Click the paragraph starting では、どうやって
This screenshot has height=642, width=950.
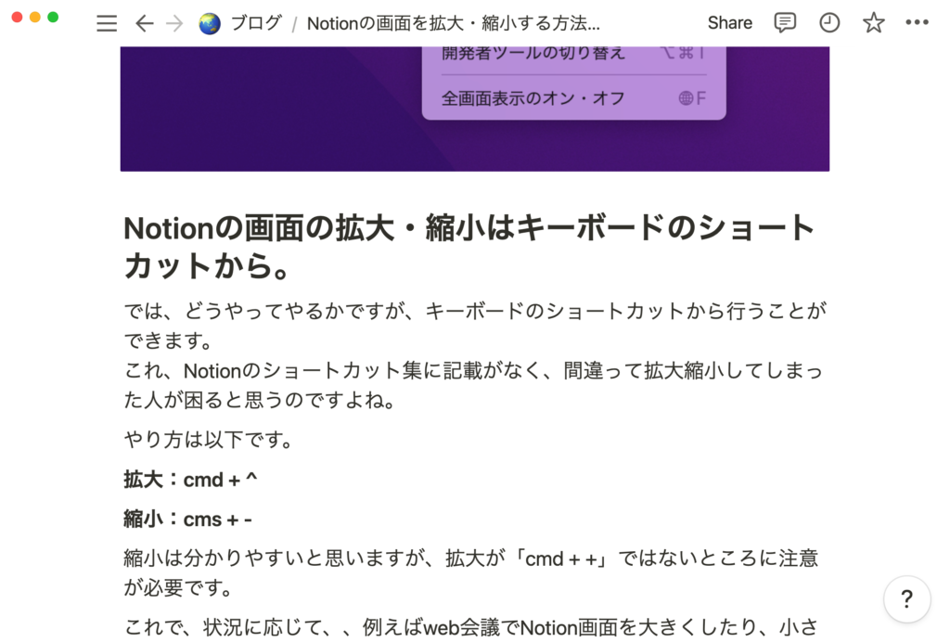point(475,326)
